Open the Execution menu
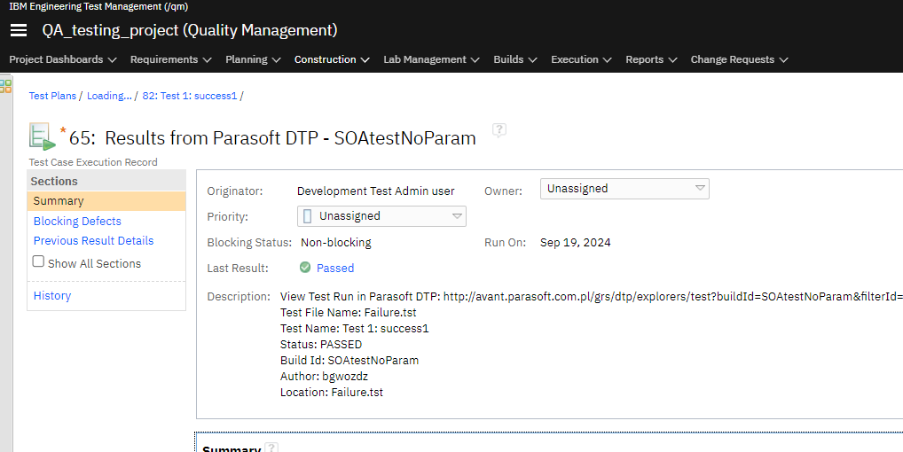This screenshot has height=452, width=903. [581, 59]
